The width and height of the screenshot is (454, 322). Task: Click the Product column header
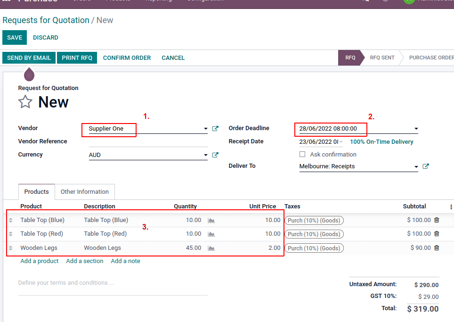coord(31,206)
